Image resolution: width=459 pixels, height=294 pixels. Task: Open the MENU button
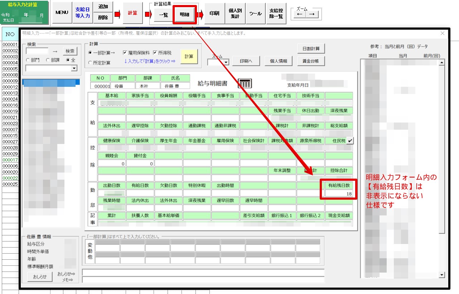pos(62,13)
